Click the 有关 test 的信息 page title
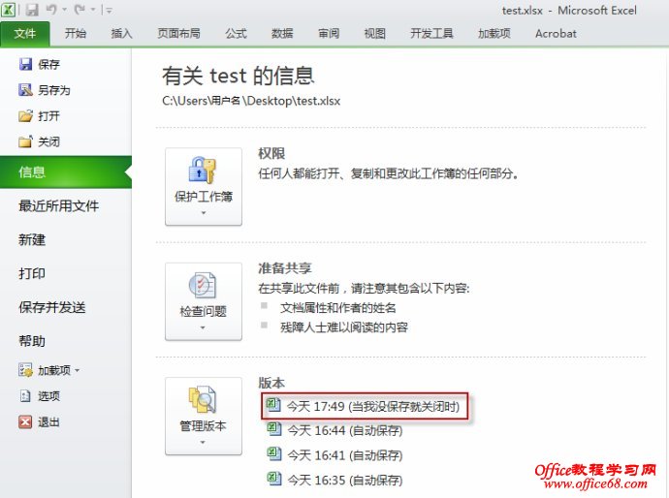 pyautogui.click(x=239, y=76)
